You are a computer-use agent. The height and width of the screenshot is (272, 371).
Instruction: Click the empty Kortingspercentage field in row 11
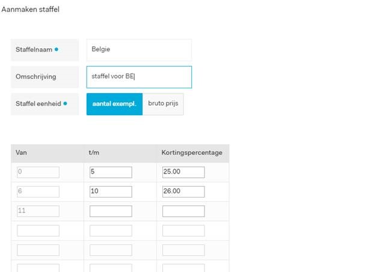183,211
